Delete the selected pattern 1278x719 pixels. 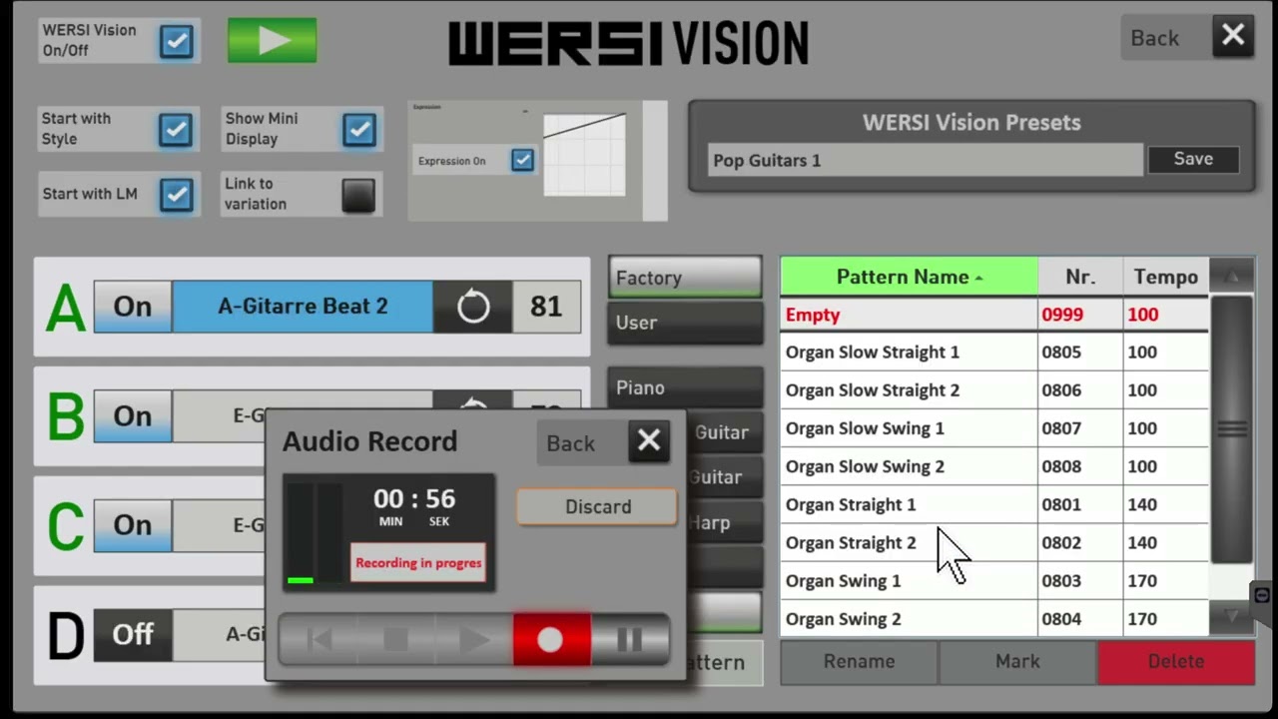coord(1176,661)
